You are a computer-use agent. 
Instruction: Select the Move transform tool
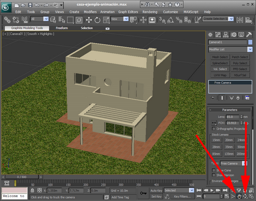[89, 20]
